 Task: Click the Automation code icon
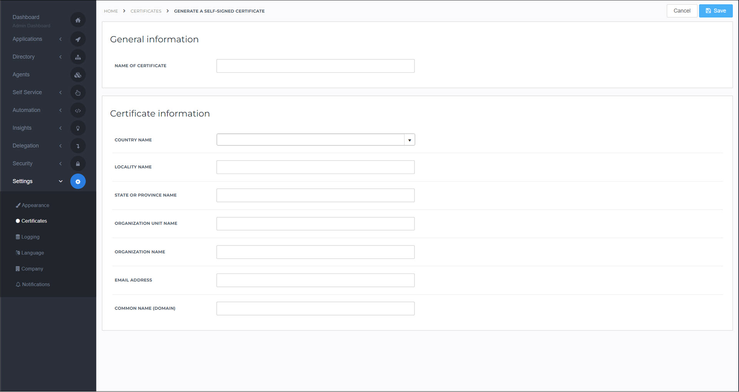pos(78,110)
